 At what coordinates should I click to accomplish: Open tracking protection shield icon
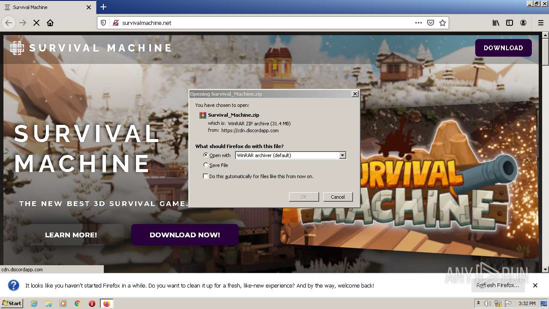pyautogui.click(x=103, y=23)
